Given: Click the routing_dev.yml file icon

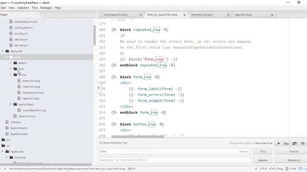Looking at the screenshot, I should pyautogui.click(x=11, y=28).
